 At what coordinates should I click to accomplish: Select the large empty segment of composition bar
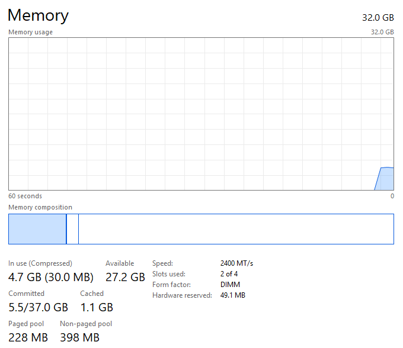(x=236, y=229)
